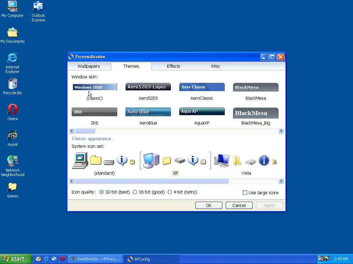Open Outlook Express desktop icon
This screenshot has width=353, height=264.
tap(38, 11)
